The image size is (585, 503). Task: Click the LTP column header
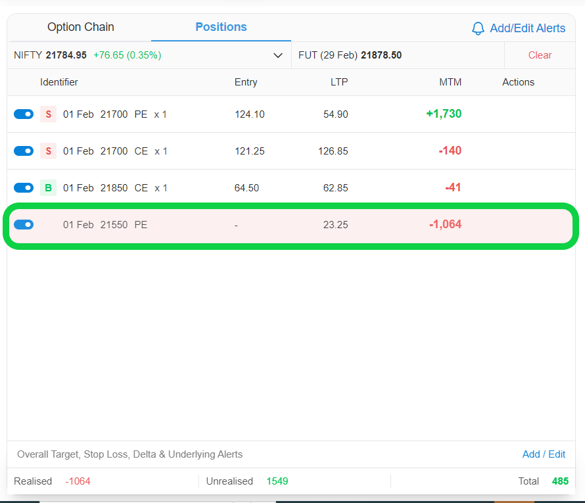(x=339, y=82)
